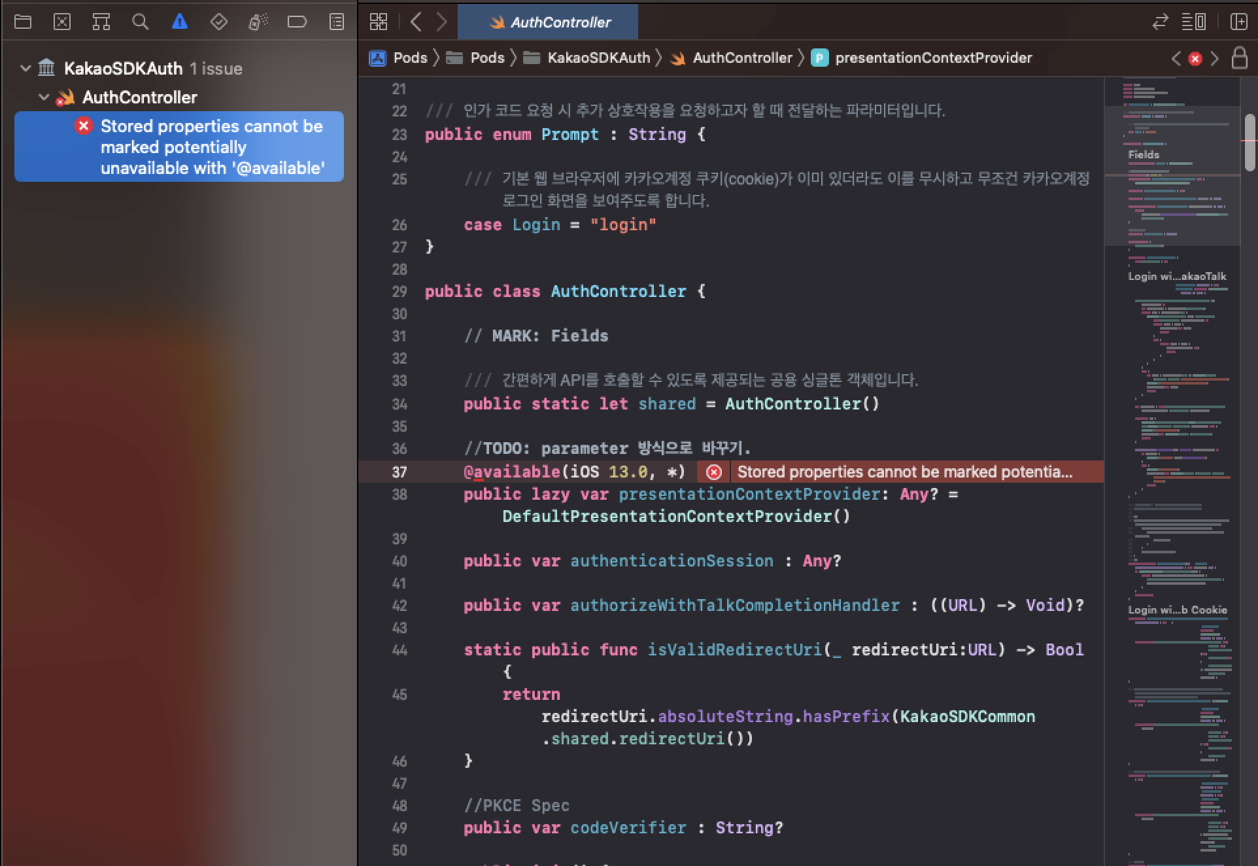Jump to Fields section in minimap
The width and height of the screenshot is (1258, 866).
(x=1144, y=155)
